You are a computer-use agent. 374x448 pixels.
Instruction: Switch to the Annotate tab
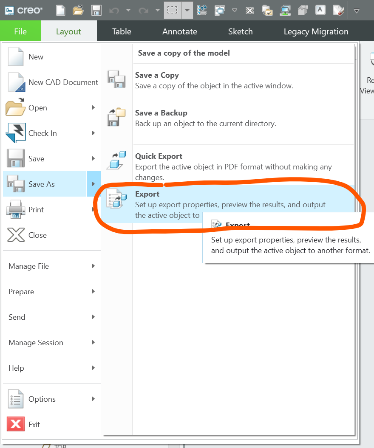pyautogui.click(x=179, y=31)
